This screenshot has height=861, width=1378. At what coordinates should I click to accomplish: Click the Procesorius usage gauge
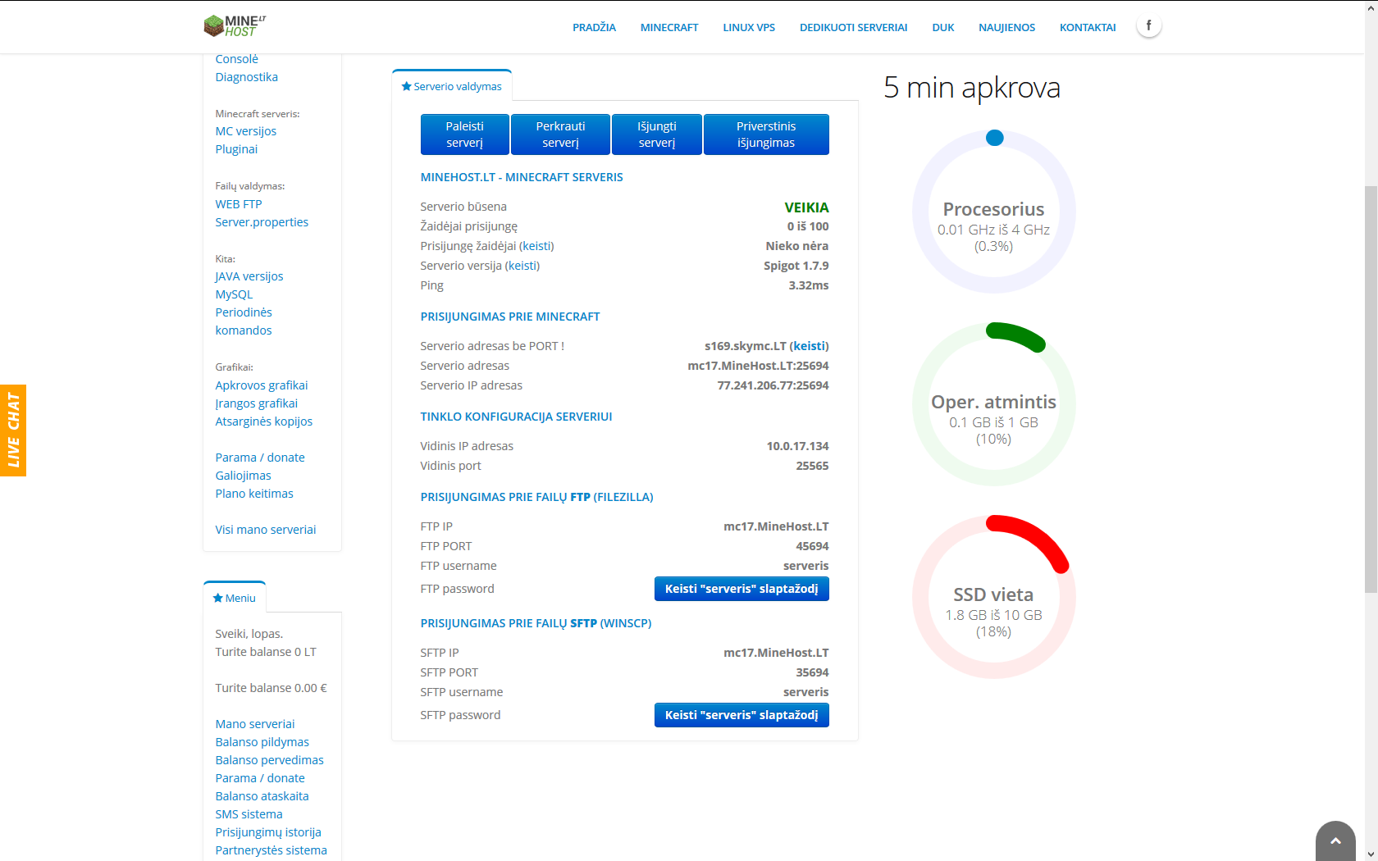(994, 212)
